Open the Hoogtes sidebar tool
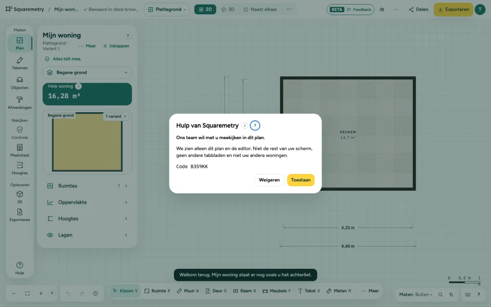This screenshot has width=491, height=307. (20, 168)
